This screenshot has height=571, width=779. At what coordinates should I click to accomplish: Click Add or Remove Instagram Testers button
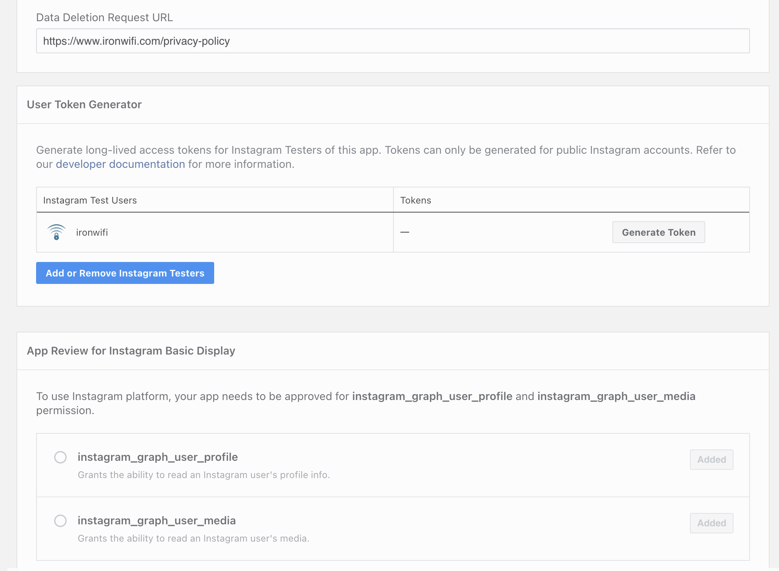pyautogui.click(x=125, y=273)
